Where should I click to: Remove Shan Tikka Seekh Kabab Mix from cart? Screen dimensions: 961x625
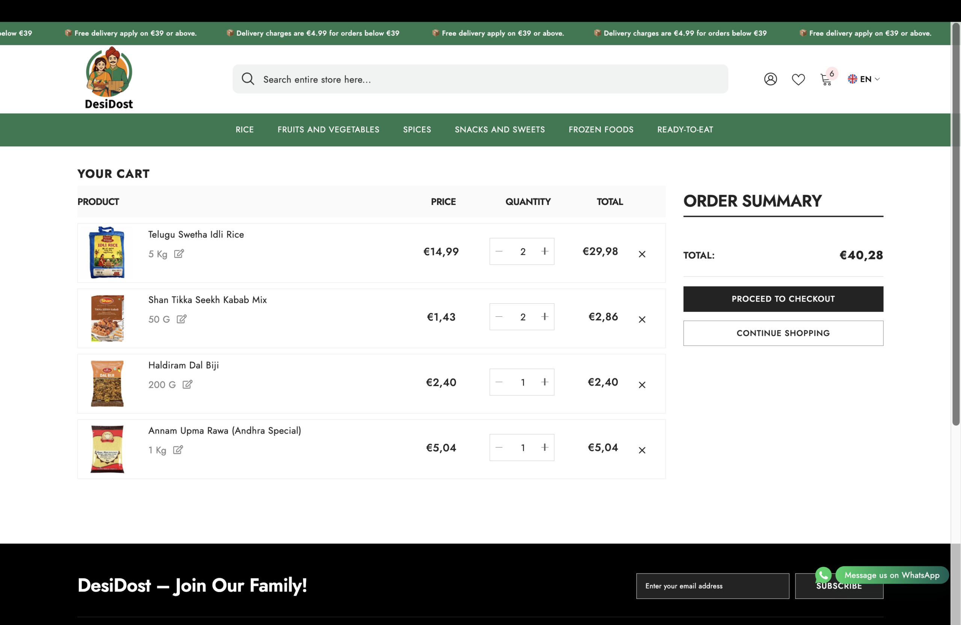(642, 319)
